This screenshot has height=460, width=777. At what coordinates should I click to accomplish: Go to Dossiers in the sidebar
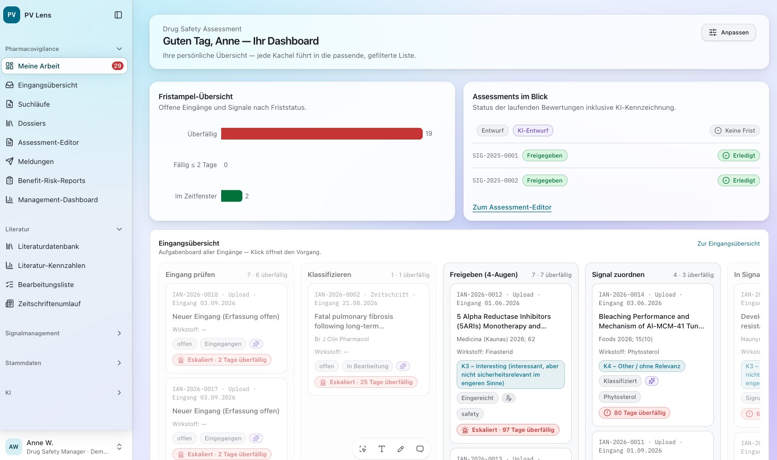click(64, 123)
